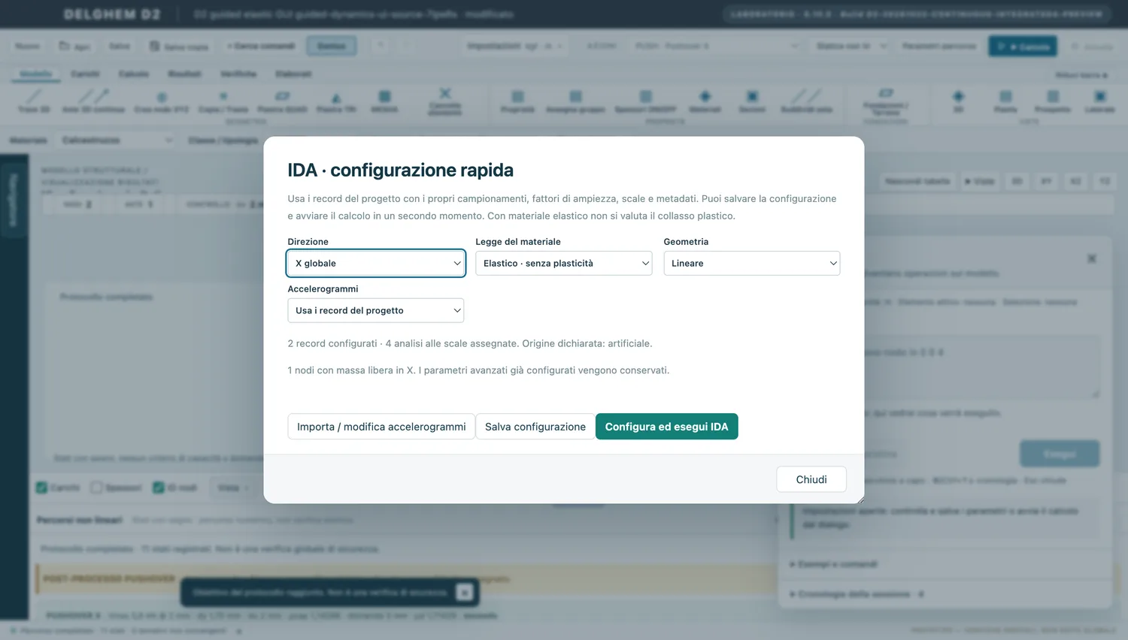Expand the Geometria dropdown showing Lineare

752,263
